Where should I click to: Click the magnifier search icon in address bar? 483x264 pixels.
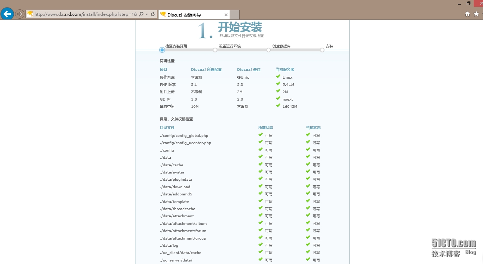[141, 14]
